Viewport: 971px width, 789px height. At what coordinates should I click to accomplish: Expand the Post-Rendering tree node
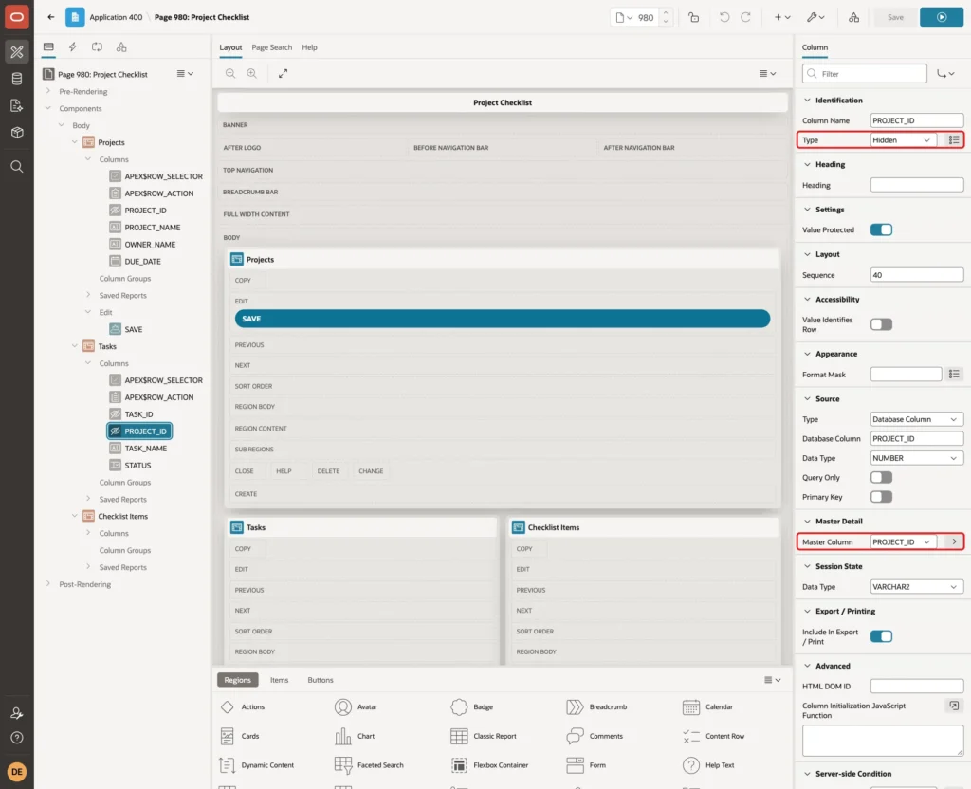(x=47, y=584)
